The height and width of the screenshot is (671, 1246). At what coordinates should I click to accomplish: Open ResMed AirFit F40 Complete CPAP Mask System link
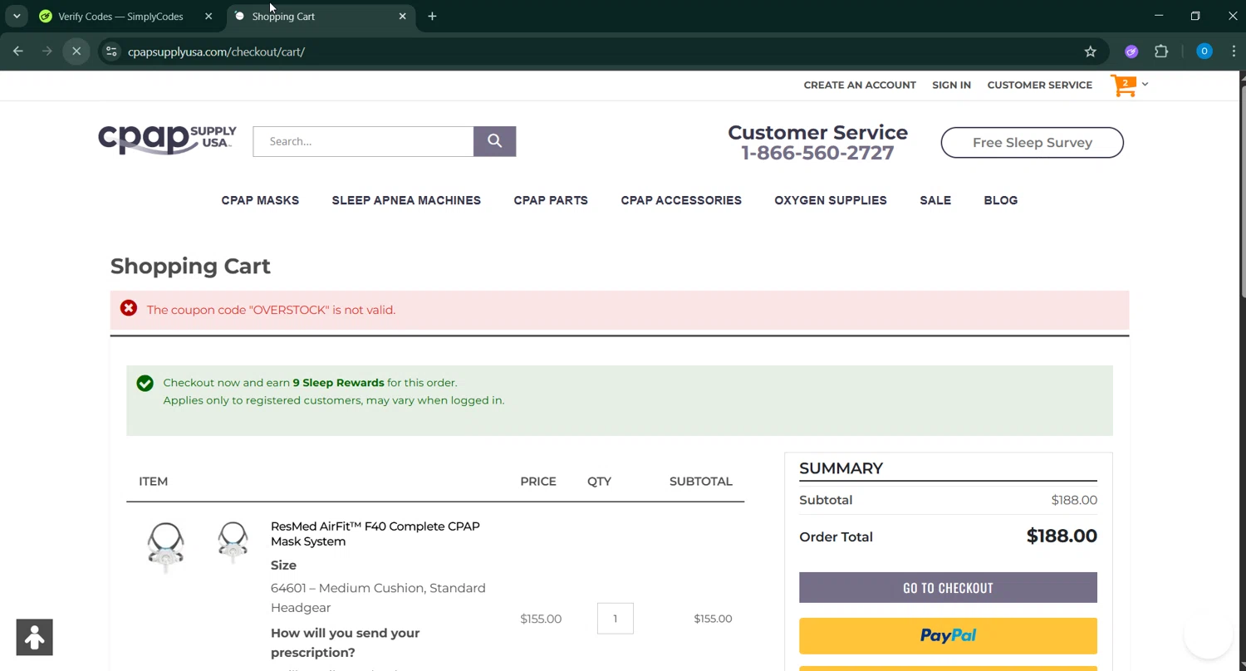375,534
